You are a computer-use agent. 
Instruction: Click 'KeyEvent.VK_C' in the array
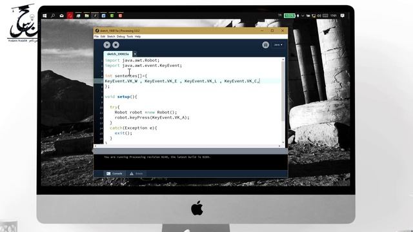pos(241,81)
